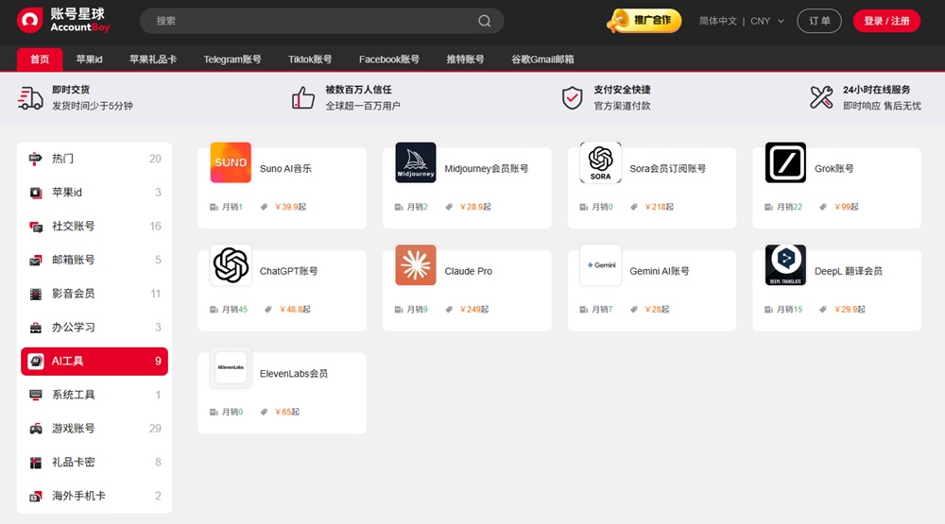Click the 游戏账号 count 29

(155, 429)
